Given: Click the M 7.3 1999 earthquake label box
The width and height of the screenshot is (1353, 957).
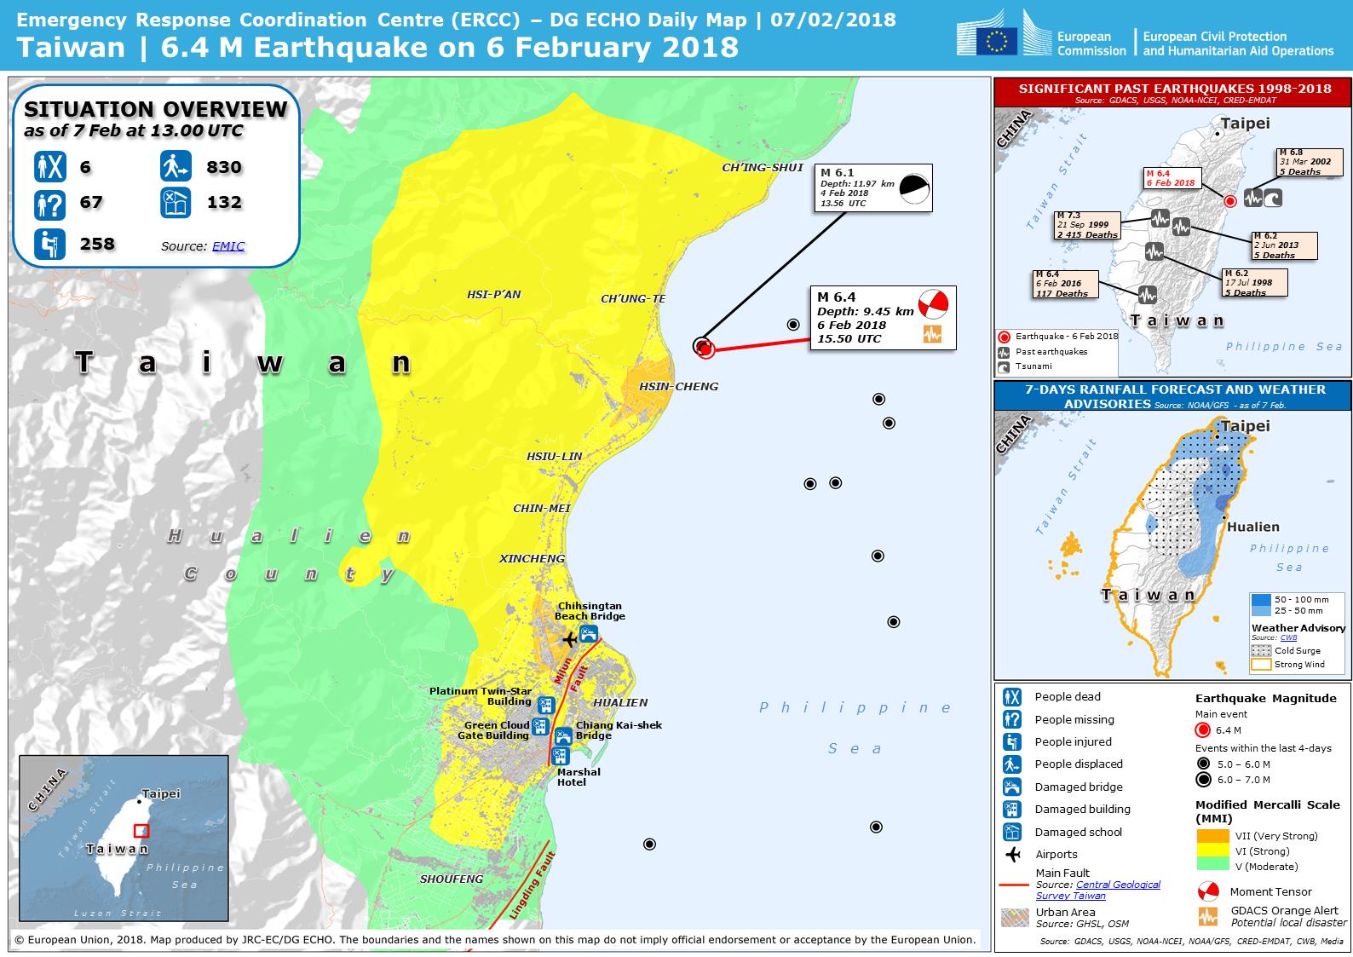Looking at the screenshot, I should (1087, 226).
